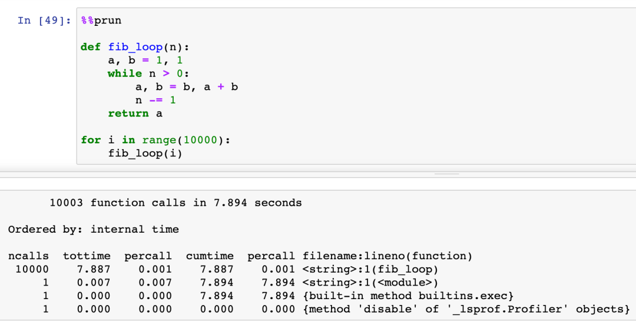The height and width of the screenshot is (322, 636).
Task: Click the %%prun magic command line
Action: 101,21
